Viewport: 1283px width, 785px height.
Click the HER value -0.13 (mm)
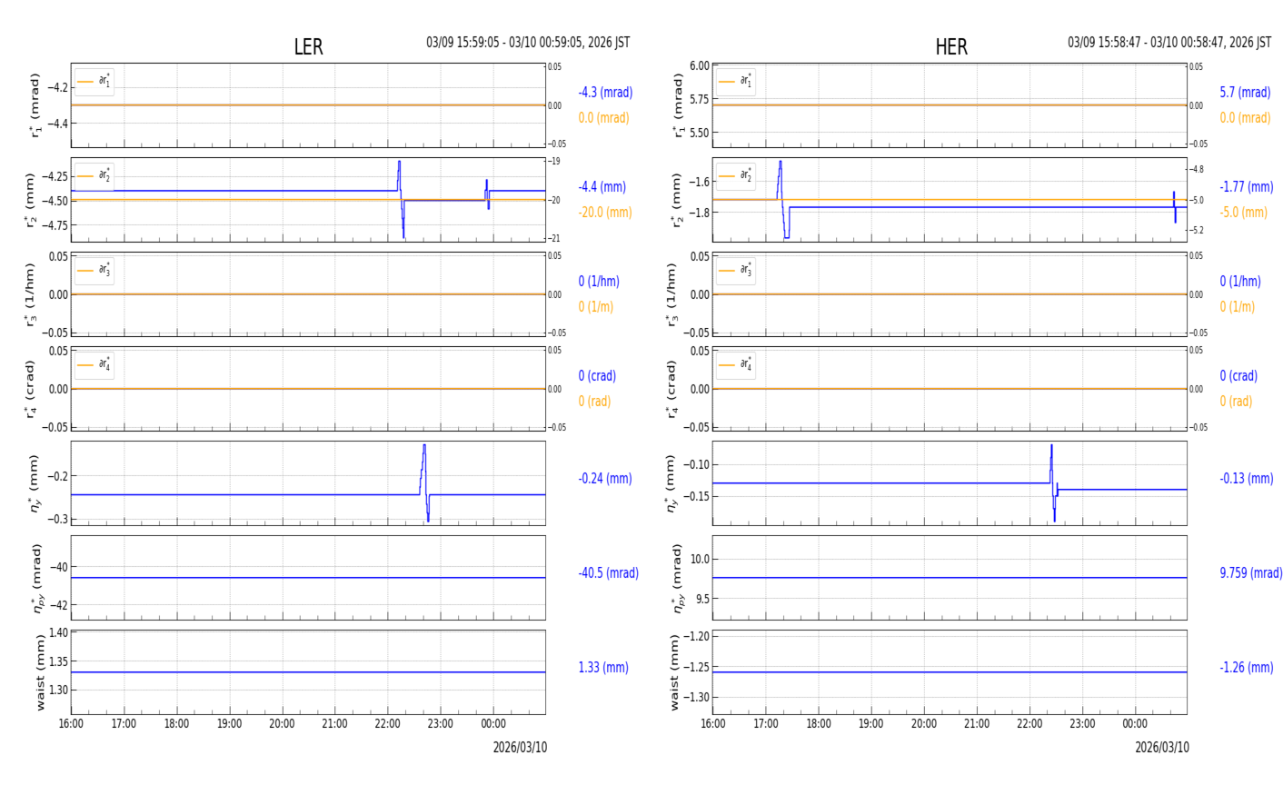click(1247, 479)
